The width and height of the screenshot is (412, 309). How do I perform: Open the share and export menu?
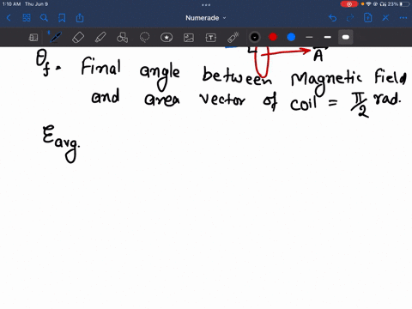pyautogui.click(x=80, y=18)
